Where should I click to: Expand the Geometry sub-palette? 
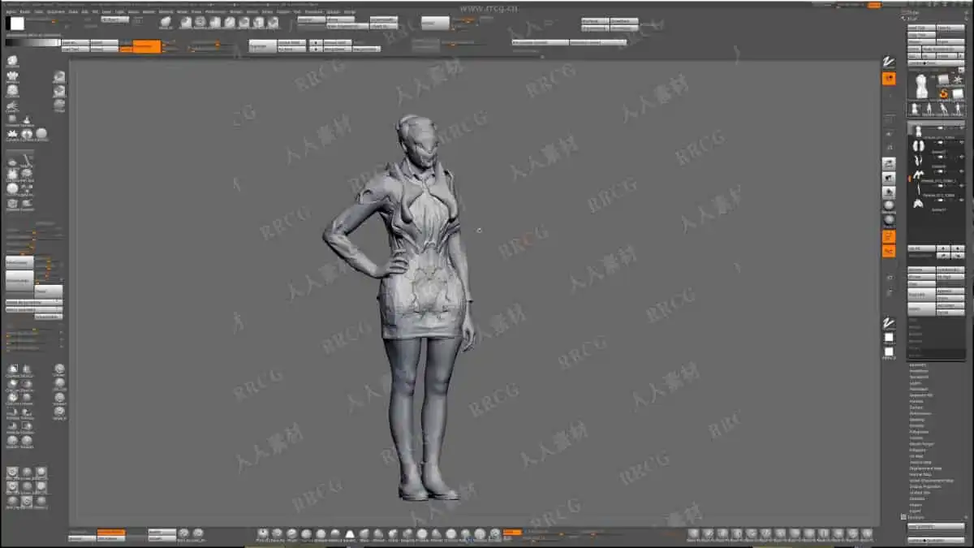pyautogui.click(x=918, y=365)
